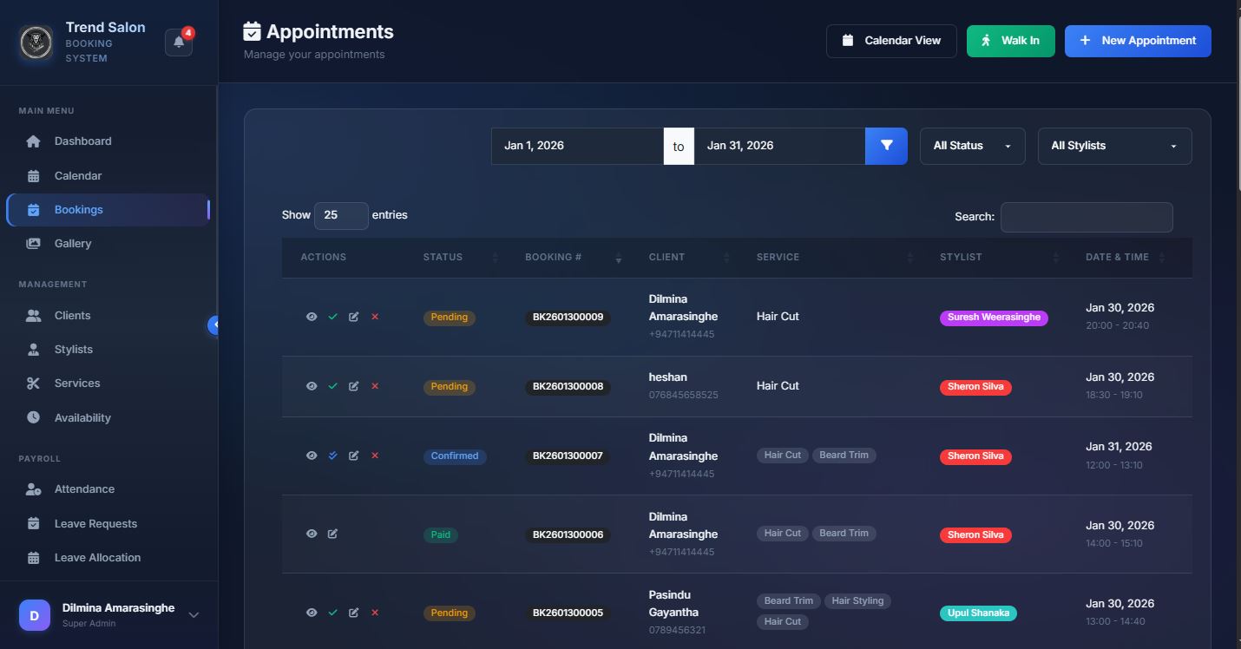Screen dimensions: 1241x649
Task: View details of paid booking BK2601300006
Action: pyautogui.click(x=312, y=534)
